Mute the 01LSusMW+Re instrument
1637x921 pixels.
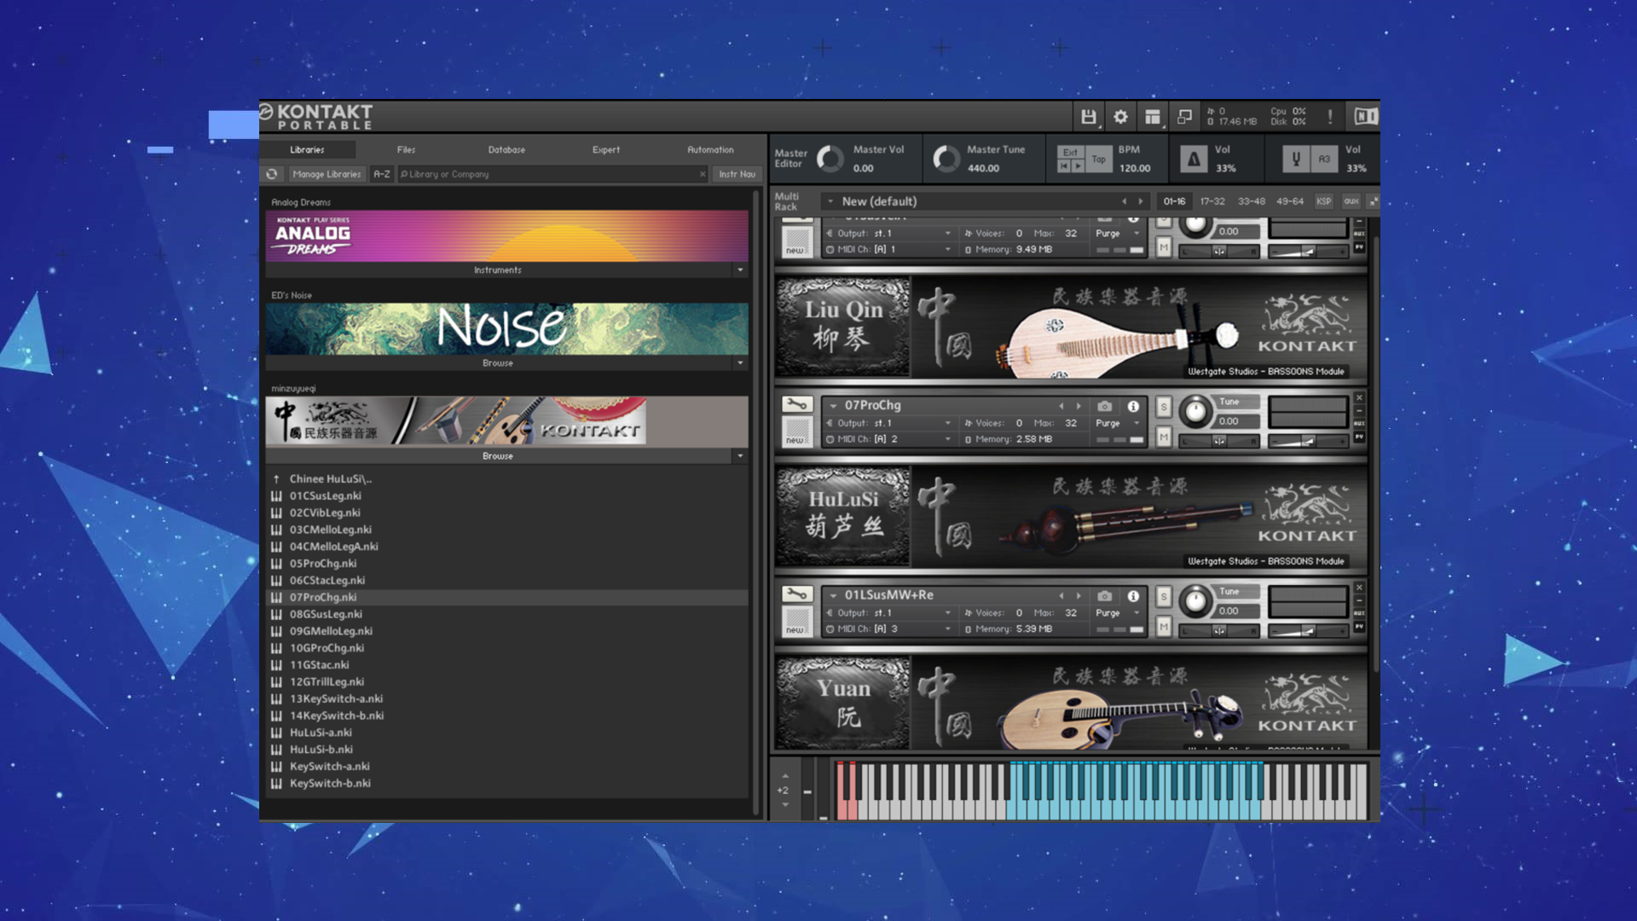pos(1163,627)
